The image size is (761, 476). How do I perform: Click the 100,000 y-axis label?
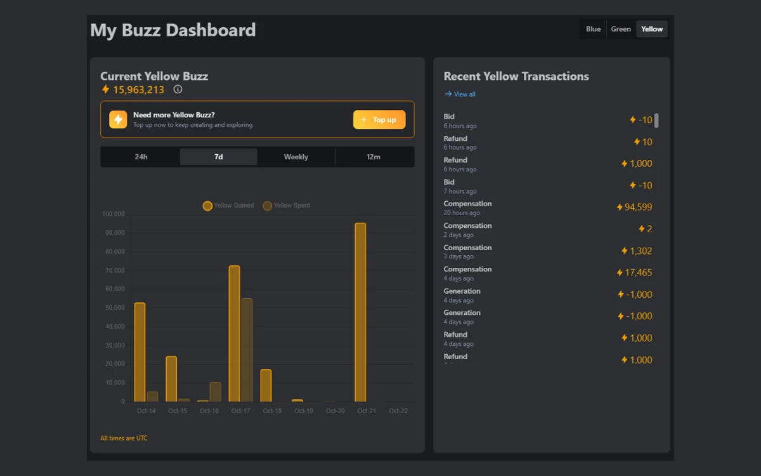(x=114, y=214)
